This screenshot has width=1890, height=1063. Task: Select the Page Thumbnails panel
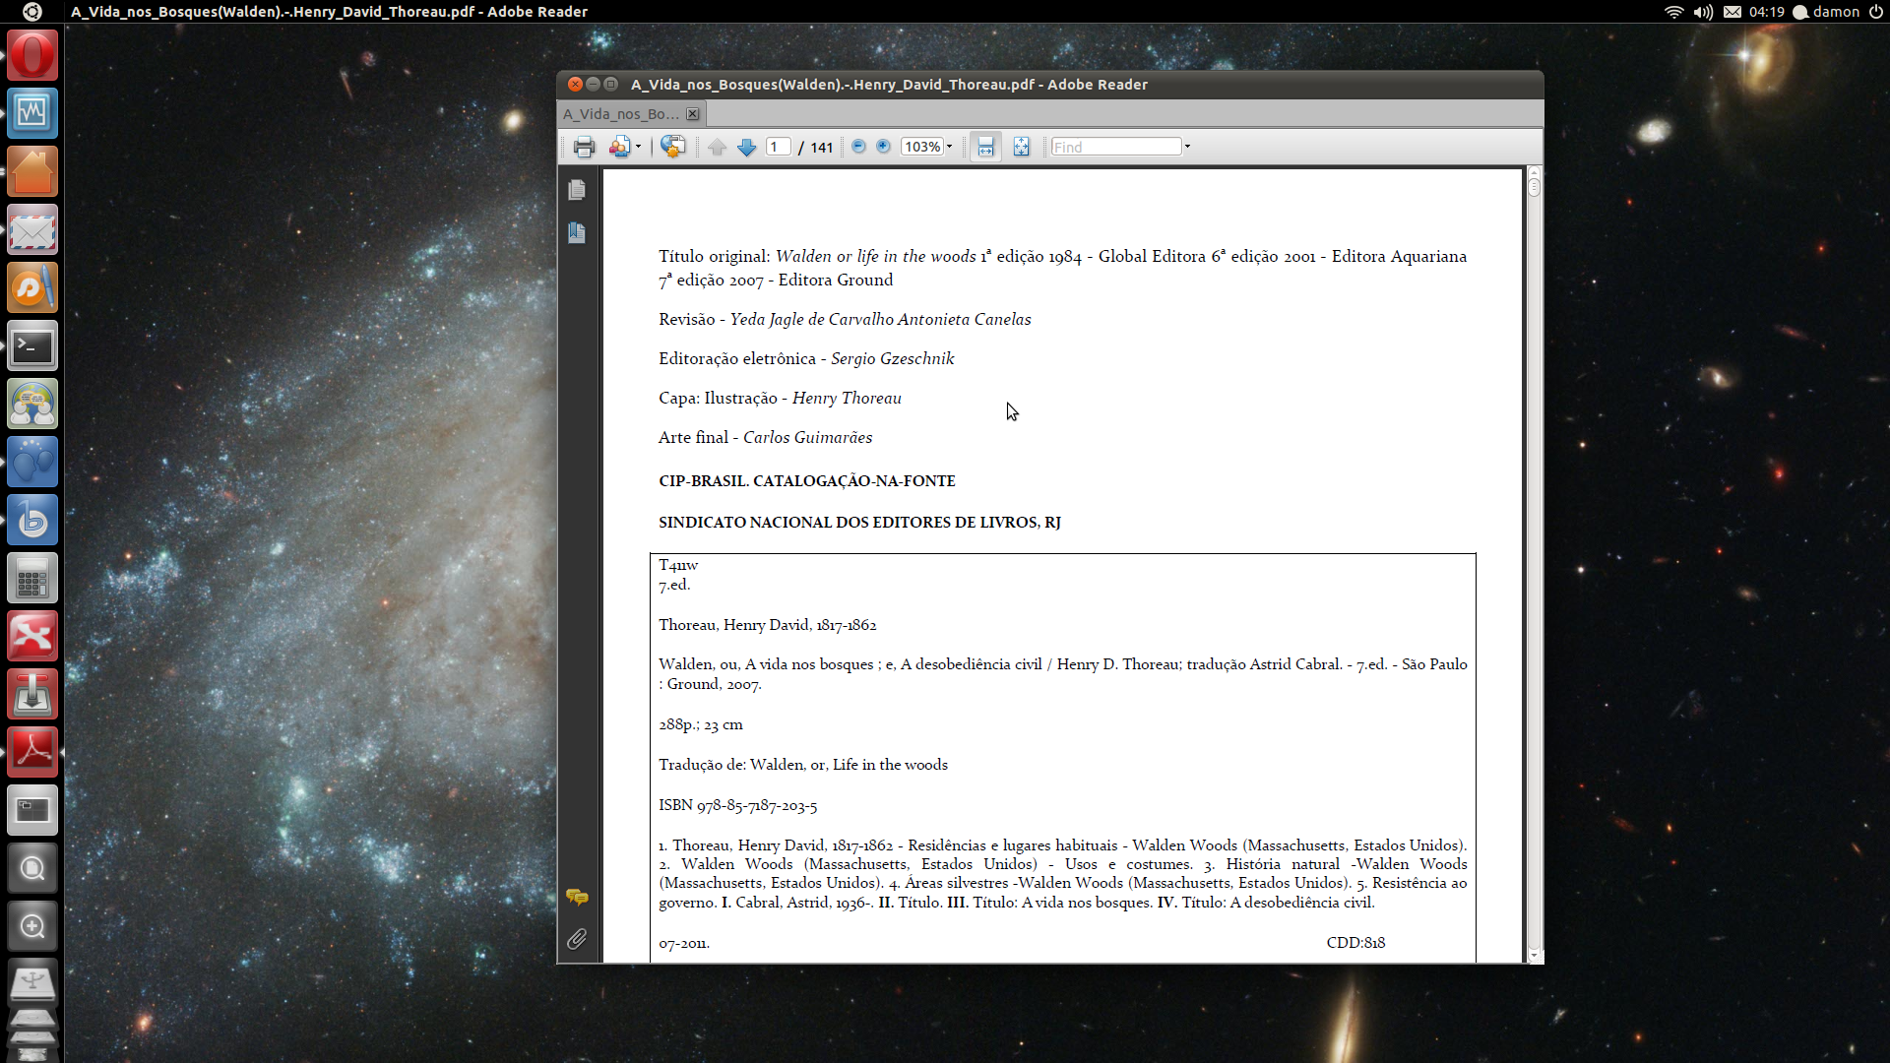click(x=577, y=190)
